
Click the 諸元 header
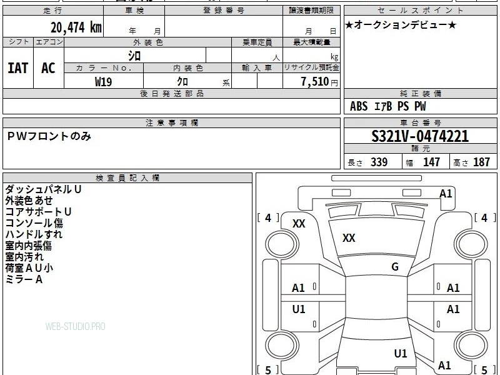tap(420, 148)
